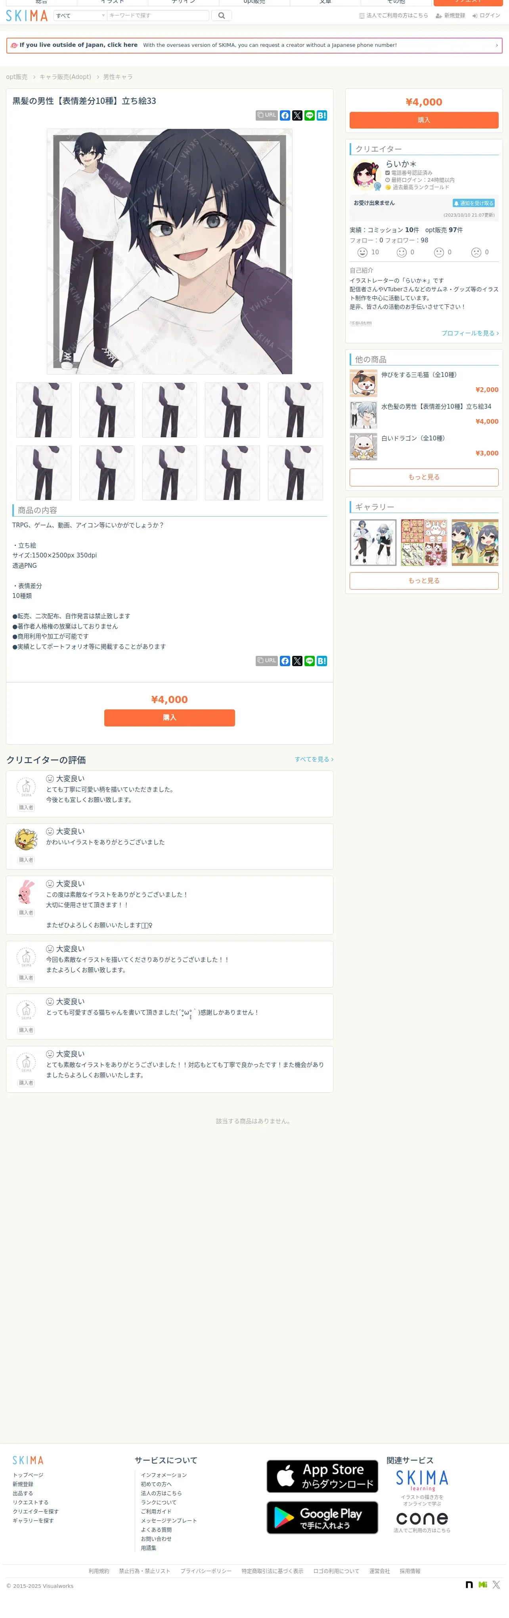
Task: Click the orange 購入 button in the right sidebar
Action: point(424,120)
